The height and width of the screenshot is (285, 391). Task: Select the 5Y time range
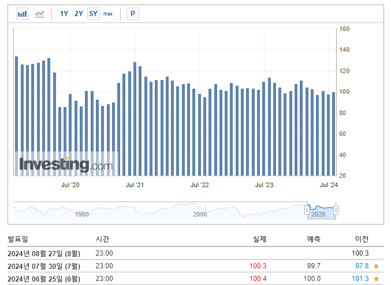93,14
